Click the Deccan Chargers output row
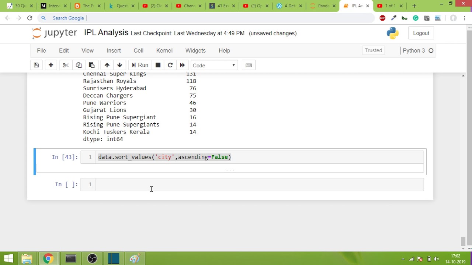This screenshot has height=265, width=472. pyautogui.click(x=139, y=95)
